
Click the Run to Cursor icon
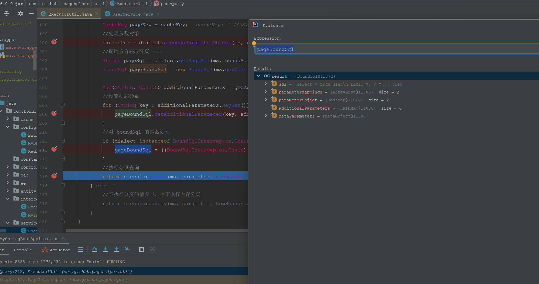127,250
